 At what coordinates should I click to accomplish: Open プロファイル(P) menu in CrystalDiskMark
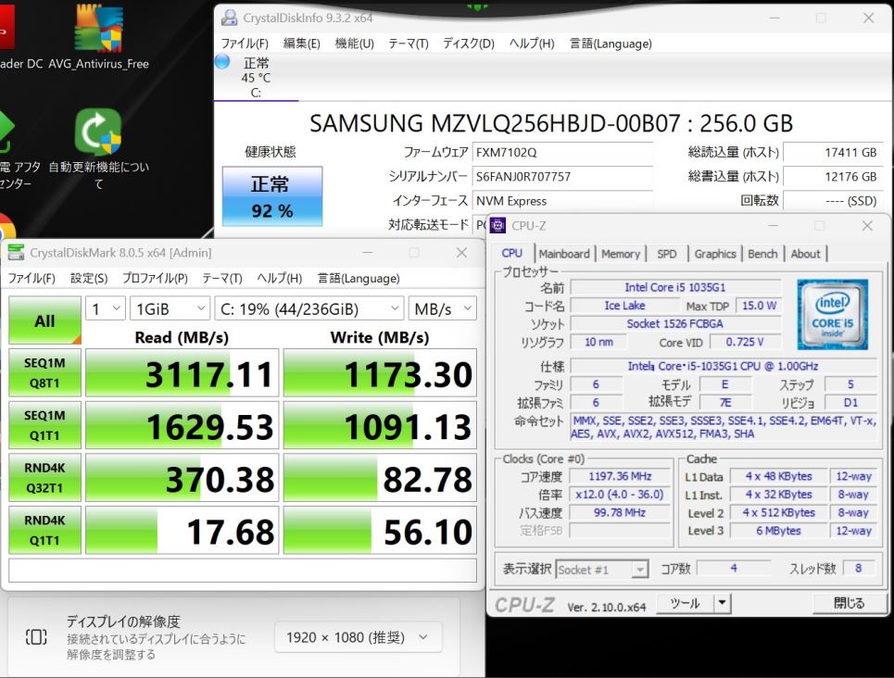tap(155, 278)
